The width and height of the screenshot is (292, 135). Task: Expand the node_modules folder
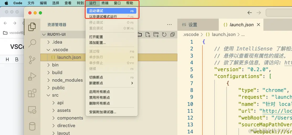49,80
